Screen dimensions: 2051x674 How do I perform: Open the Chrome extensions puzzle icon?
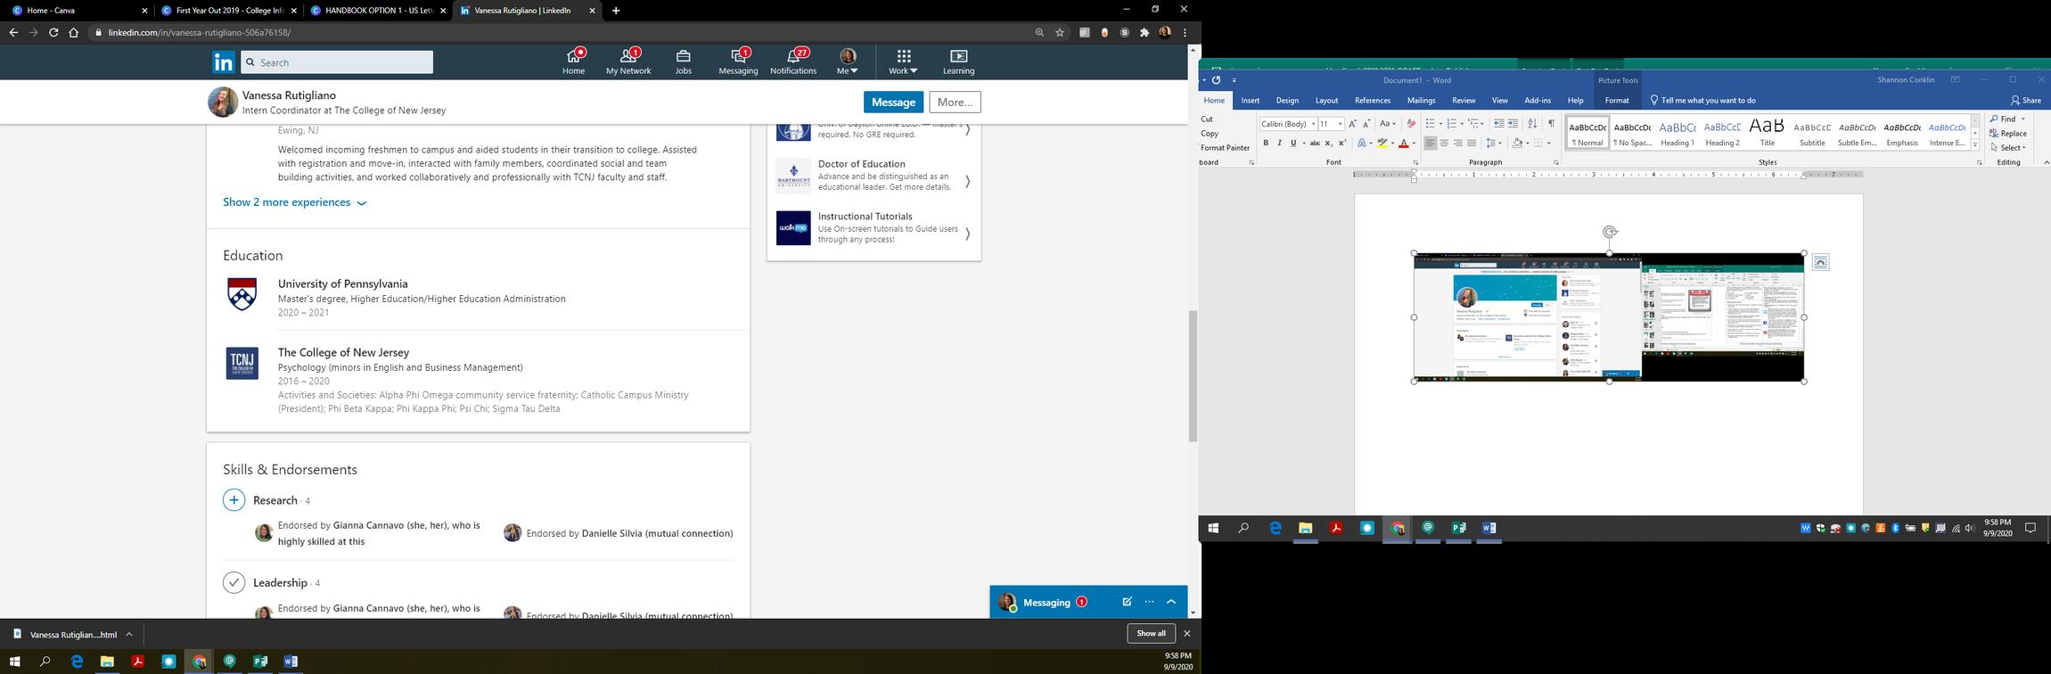[x=1144, y=32]
